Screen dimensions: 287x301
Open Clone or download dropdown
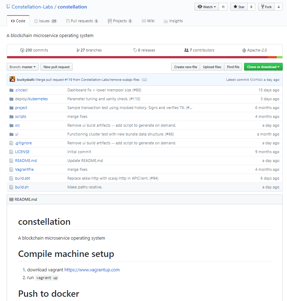(x=263, y=67)
